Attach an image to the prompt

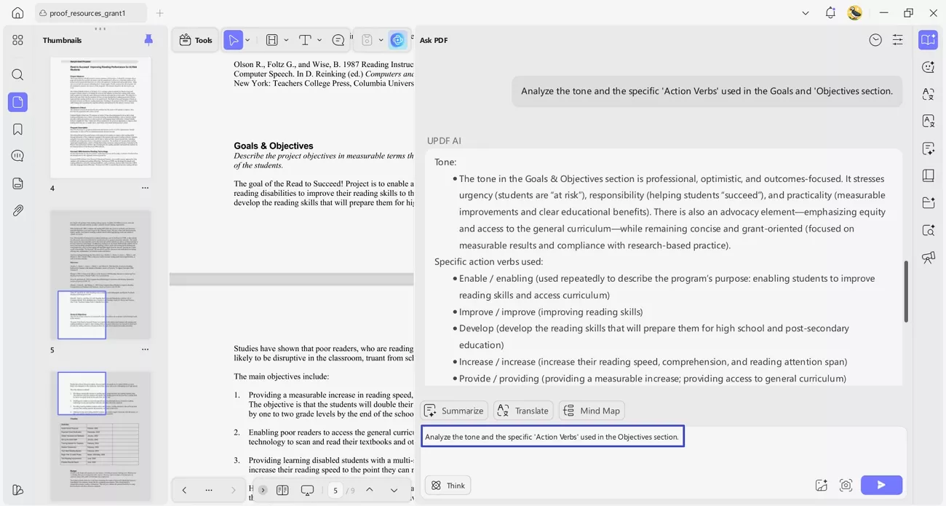[x=822, y=485]
